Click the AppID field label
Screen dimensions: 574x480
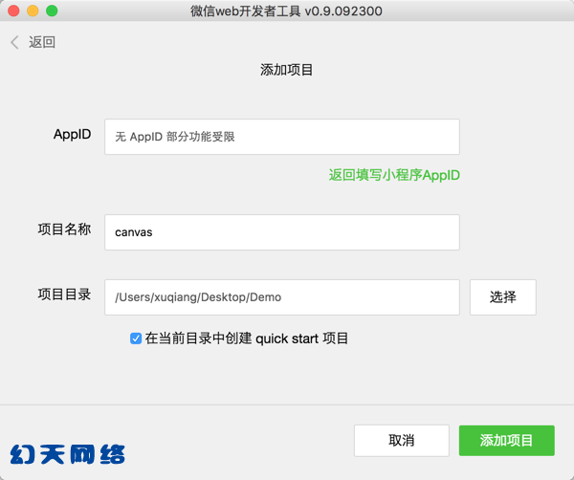[x=72, y=134]
